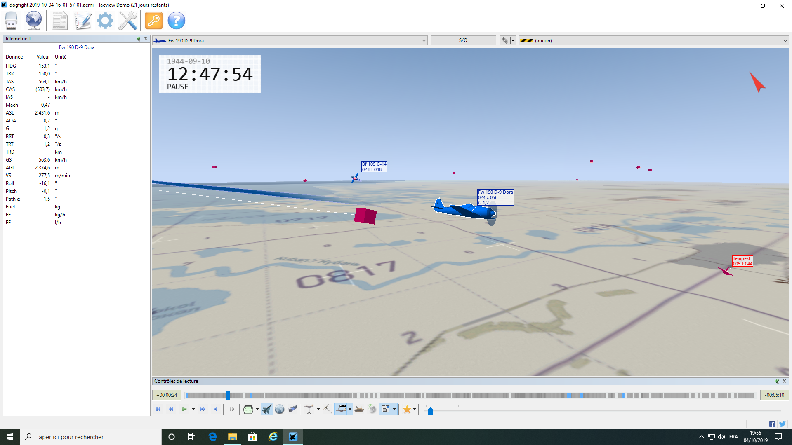Click the 12:47:54 clock display
Viewport: 792px width, 445px height.
coord(210,74)
